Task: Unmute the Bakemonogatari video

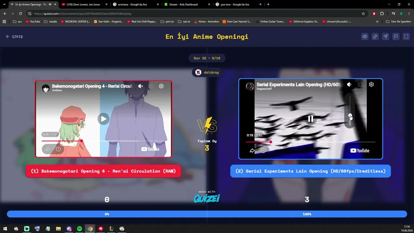Action: tap(140, 86)
